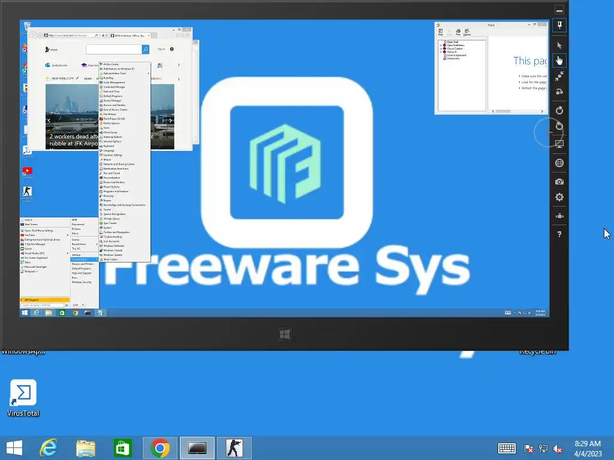Open Change resolution monitor icon

tap(559, 144)
